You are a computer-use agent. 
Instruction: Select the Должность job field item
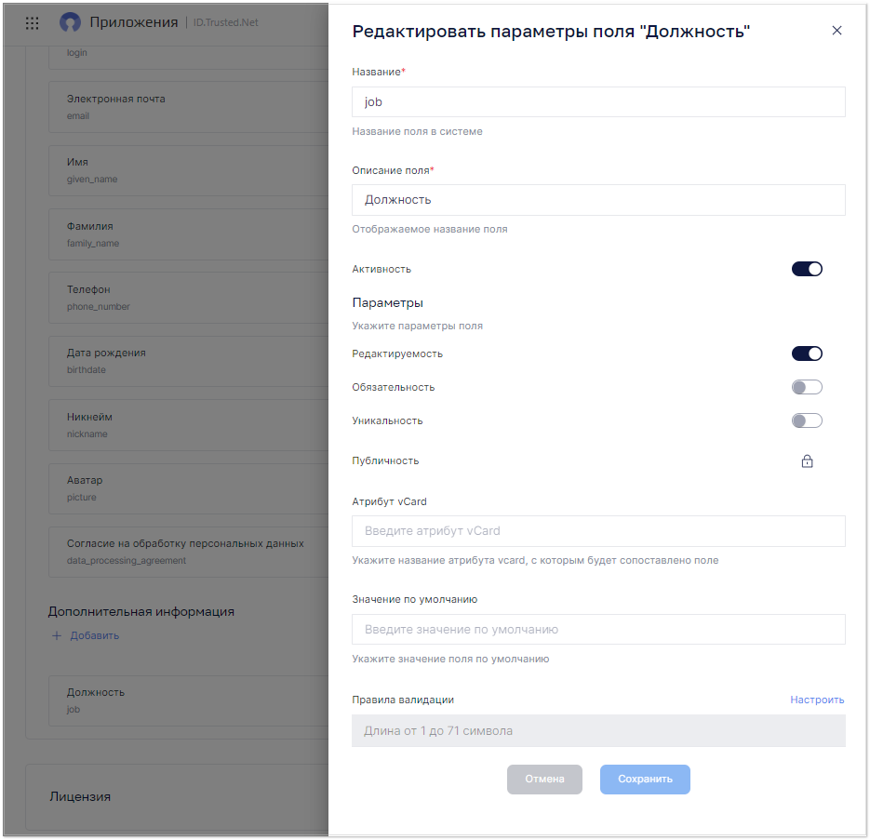tap(189, 700)
